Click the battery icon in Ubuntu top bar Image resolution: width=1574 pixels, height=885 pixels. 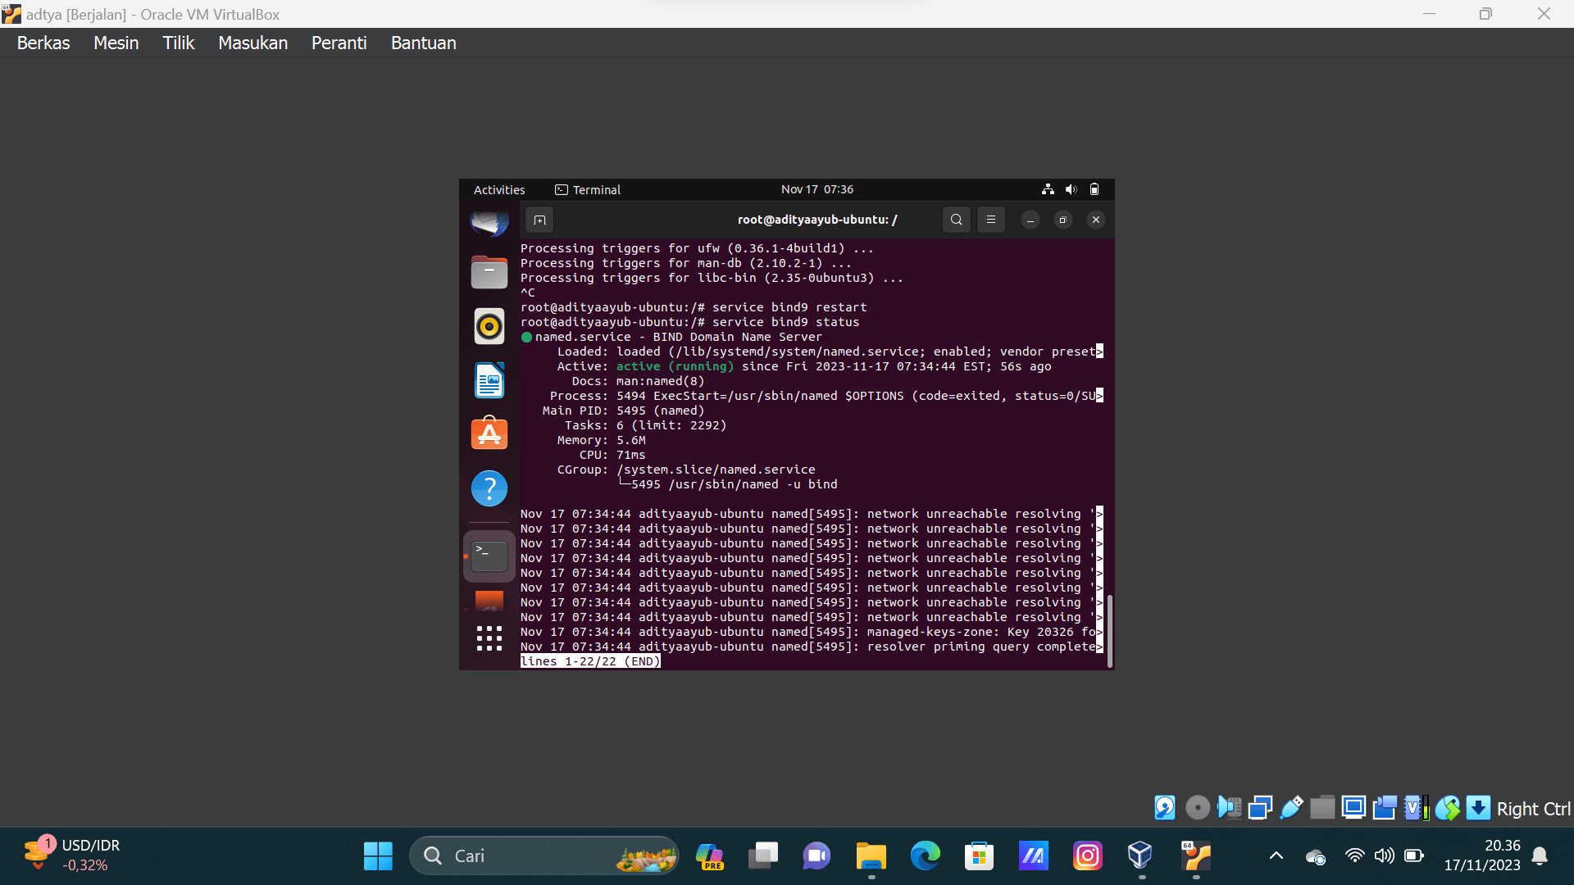point(1094,189)
